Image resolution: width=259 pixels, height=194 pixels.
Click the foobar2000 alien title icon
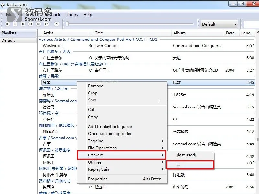pos(3,5)
